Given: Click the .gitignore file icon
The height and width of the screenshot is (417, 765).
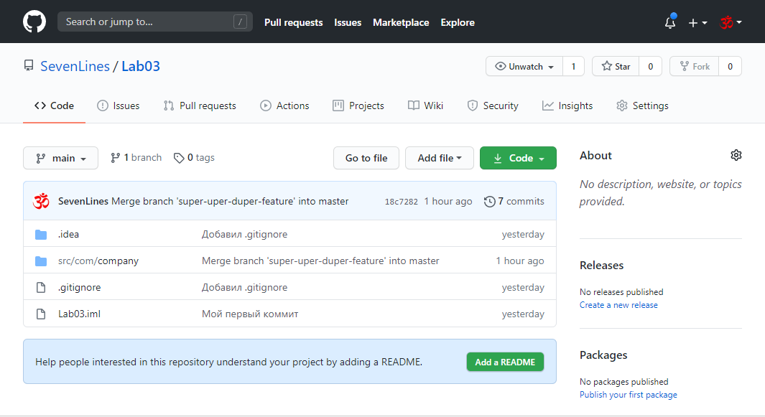Looking at the screenshot, I should click(x=41, y=287).
